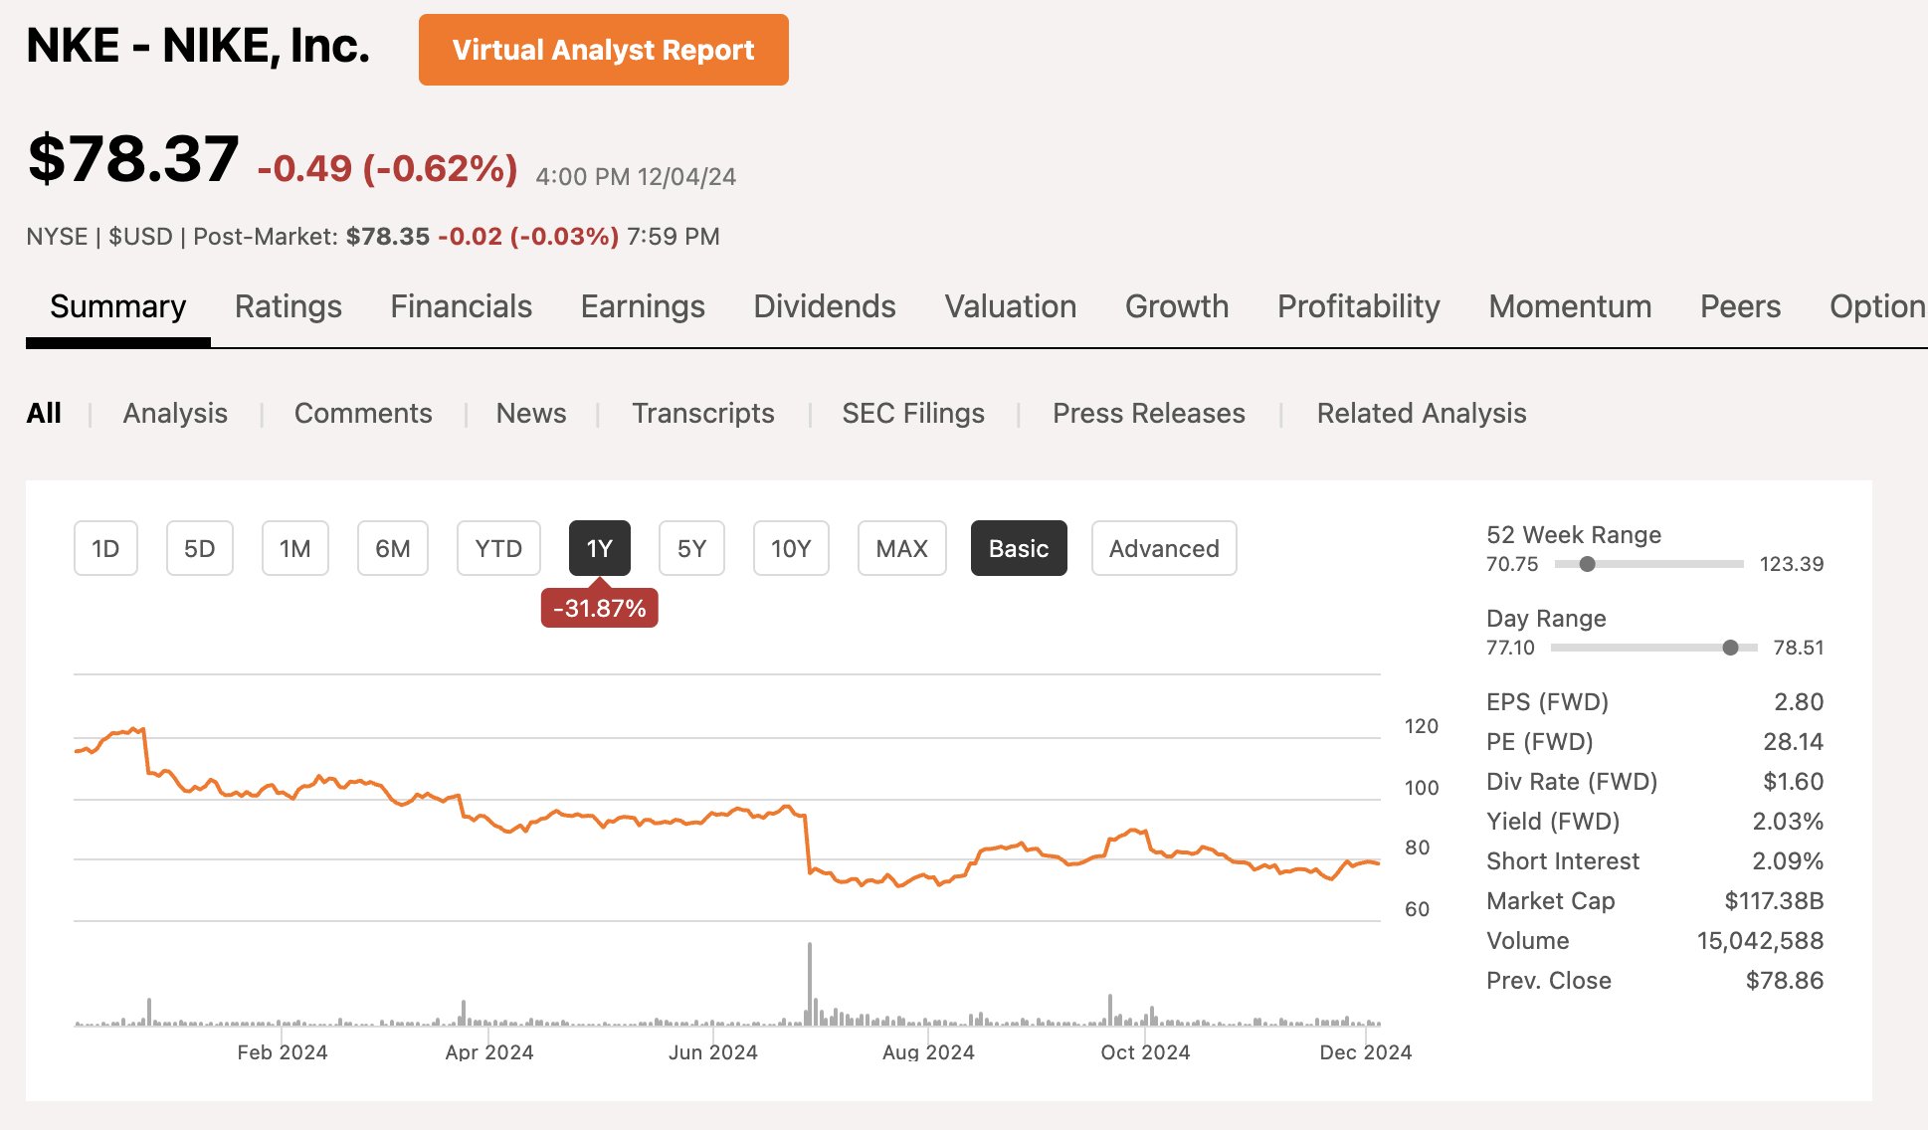This screenshot has width=1928, height=1130.
Task: Filter the feed by Analysis
Action: (175, 413)
